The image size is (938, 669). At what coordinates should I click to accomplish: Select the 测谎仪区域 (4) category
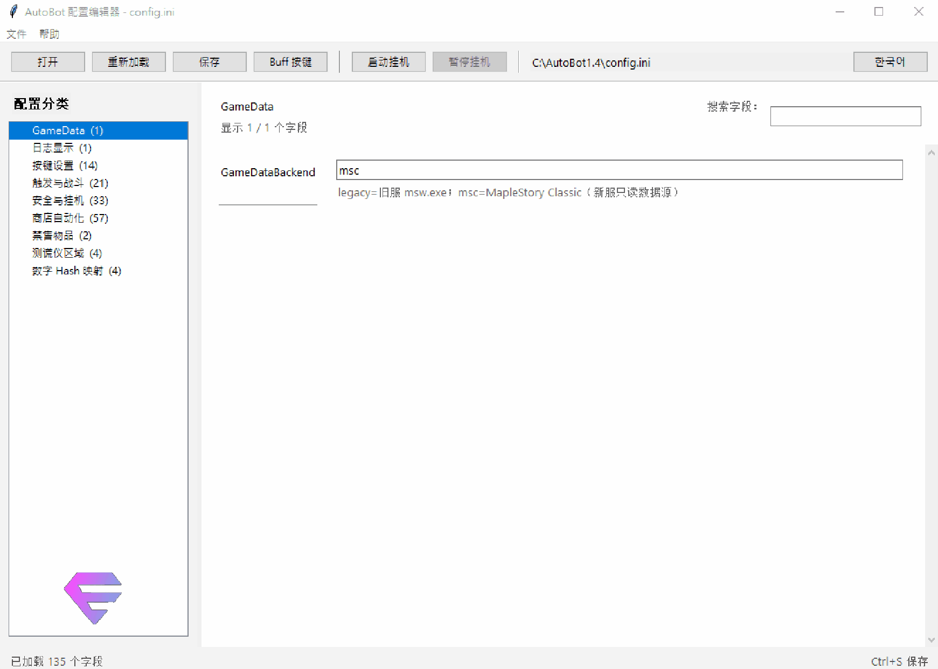[x=99, y=253]
